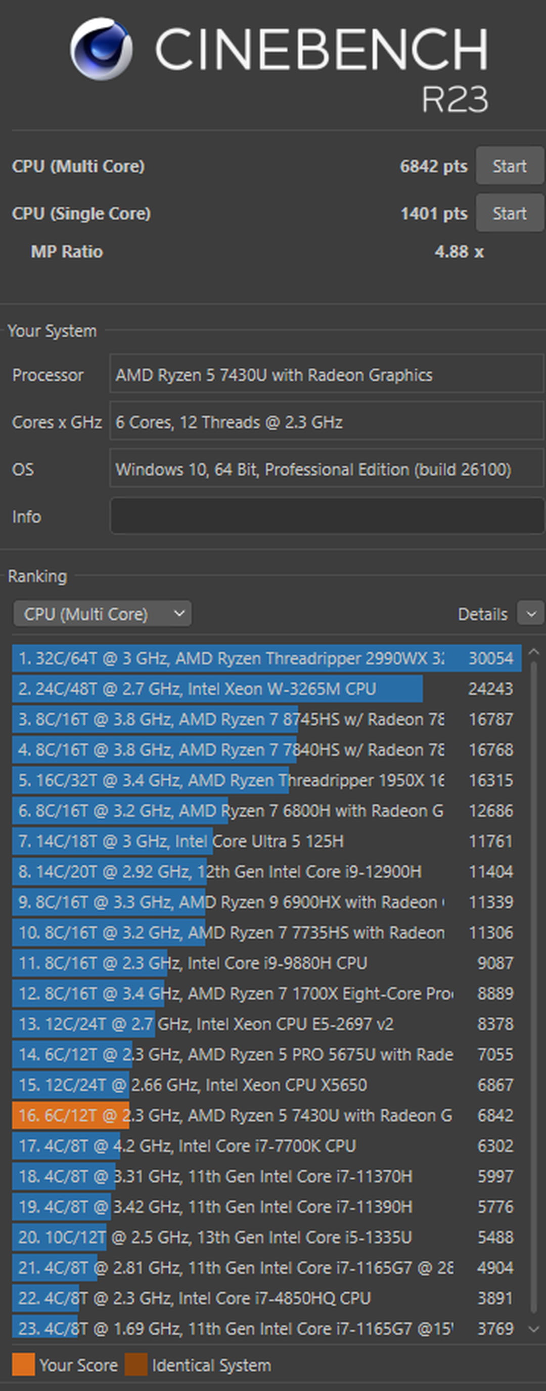Select rank 8 Core i9-12900H entry
Screen dimensions: 546x1391
click(x=266, y=871)
